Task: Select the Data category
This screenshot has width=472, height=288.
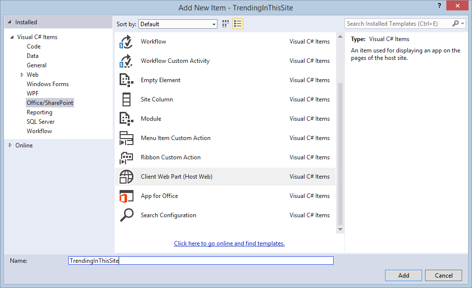Action: (33, 56)
